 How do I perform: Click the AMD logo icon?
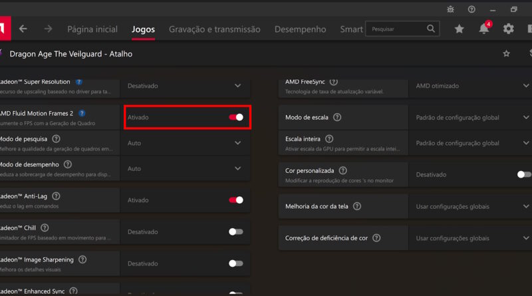pos(5,29)
